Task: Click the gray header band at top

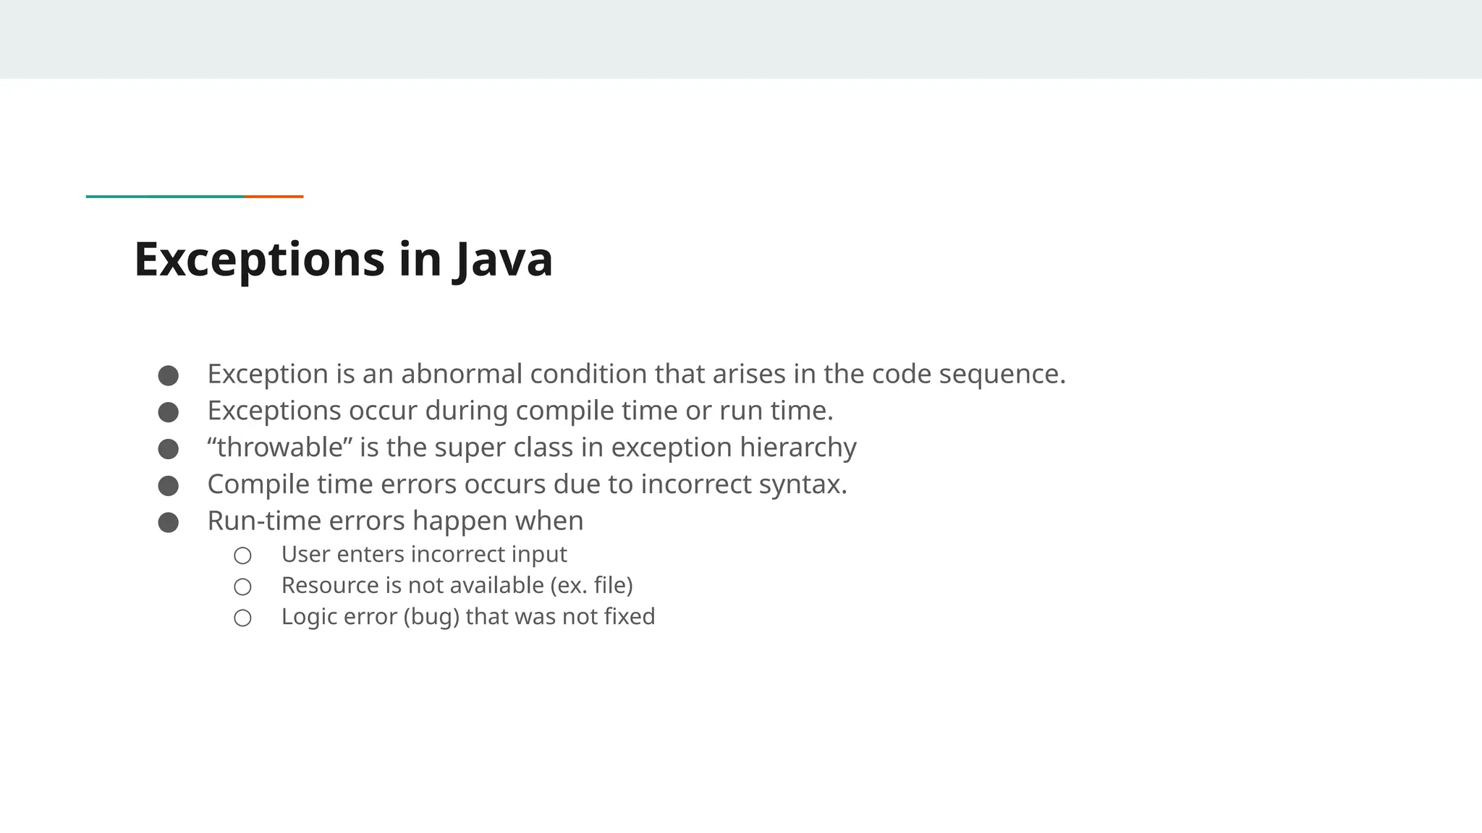Action: [x=741, y=39]
